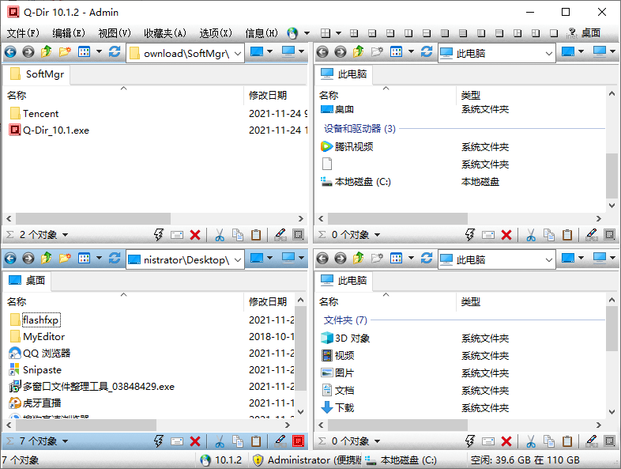Click delete red X in top-left pane
Screen dimensions: 621x469
[x=195, y=235]
